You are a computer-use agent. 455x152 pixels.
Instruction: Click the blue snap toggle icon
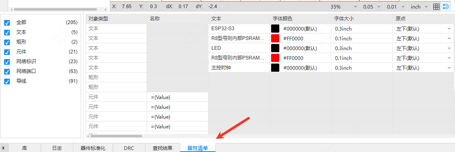[446, 7]
